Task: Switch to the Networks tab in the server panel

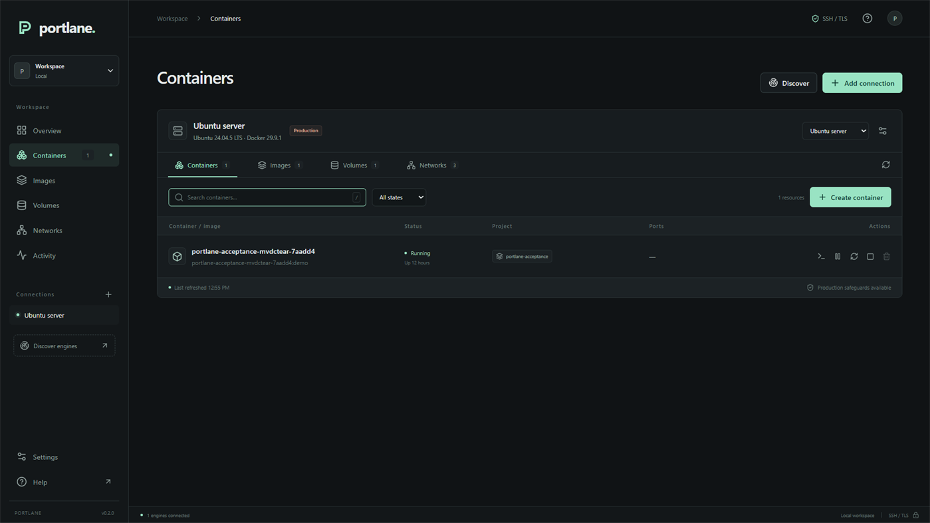Action: pyautogui.click(x=432, y=165)
